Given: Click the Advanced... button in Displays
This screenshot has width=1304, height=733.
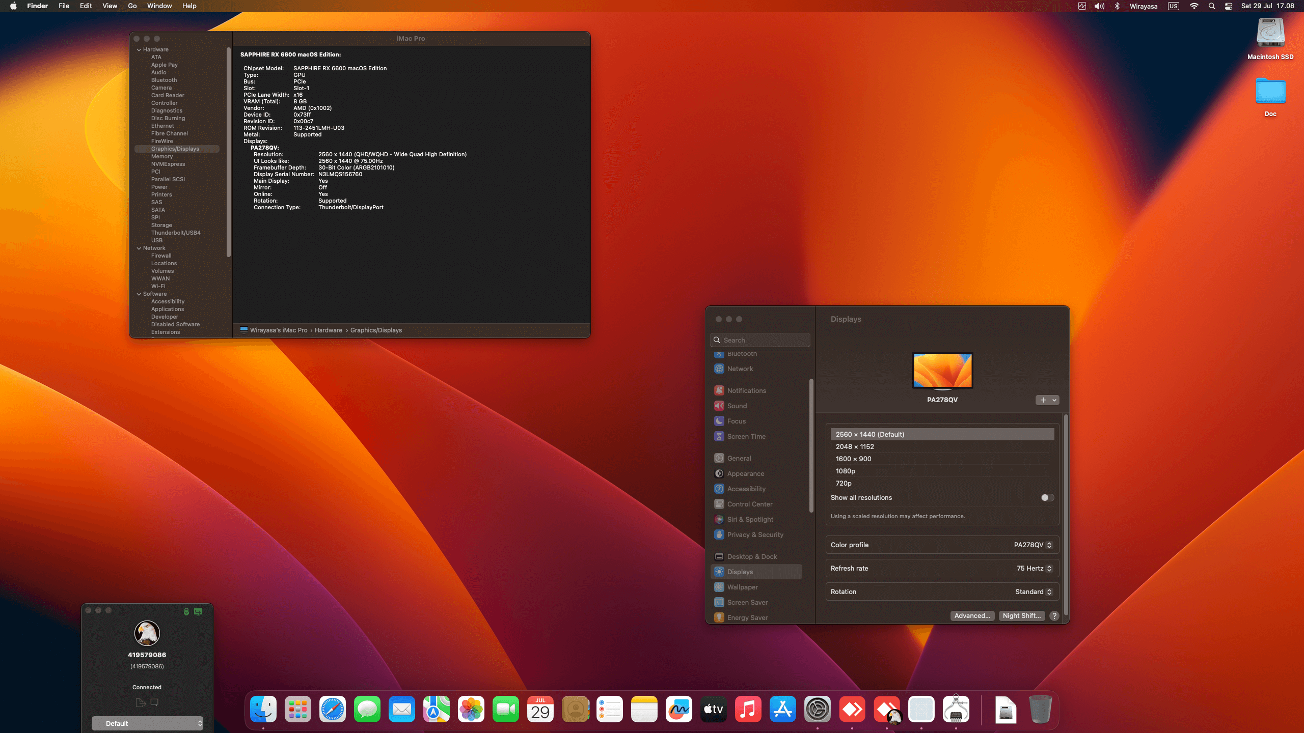Looking at the screenshot, I should pos(972,615).
